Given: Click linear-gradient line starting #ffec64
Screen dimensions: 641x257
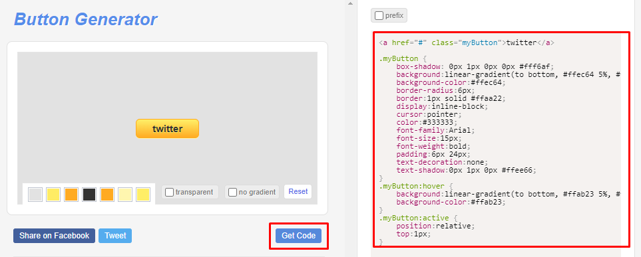Looking at the screenshot, I should 509,74.
